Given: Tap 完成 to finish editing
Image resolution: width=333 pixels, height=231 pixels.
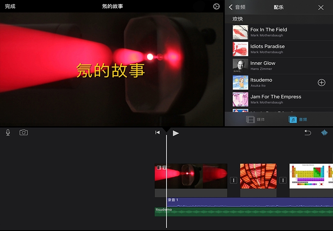Looking at the screenshot, I should [10, 7].
